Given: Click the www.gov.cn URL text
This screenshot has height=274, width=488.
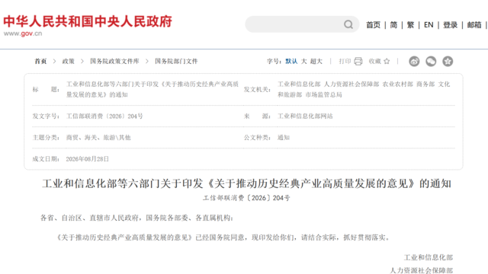Looking at the screenshot, I should coord(23,33).
